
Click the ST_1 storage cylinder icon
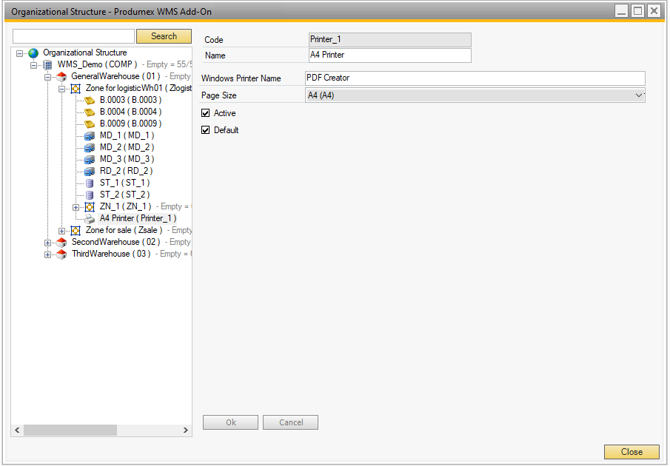[x=90, y=183]
